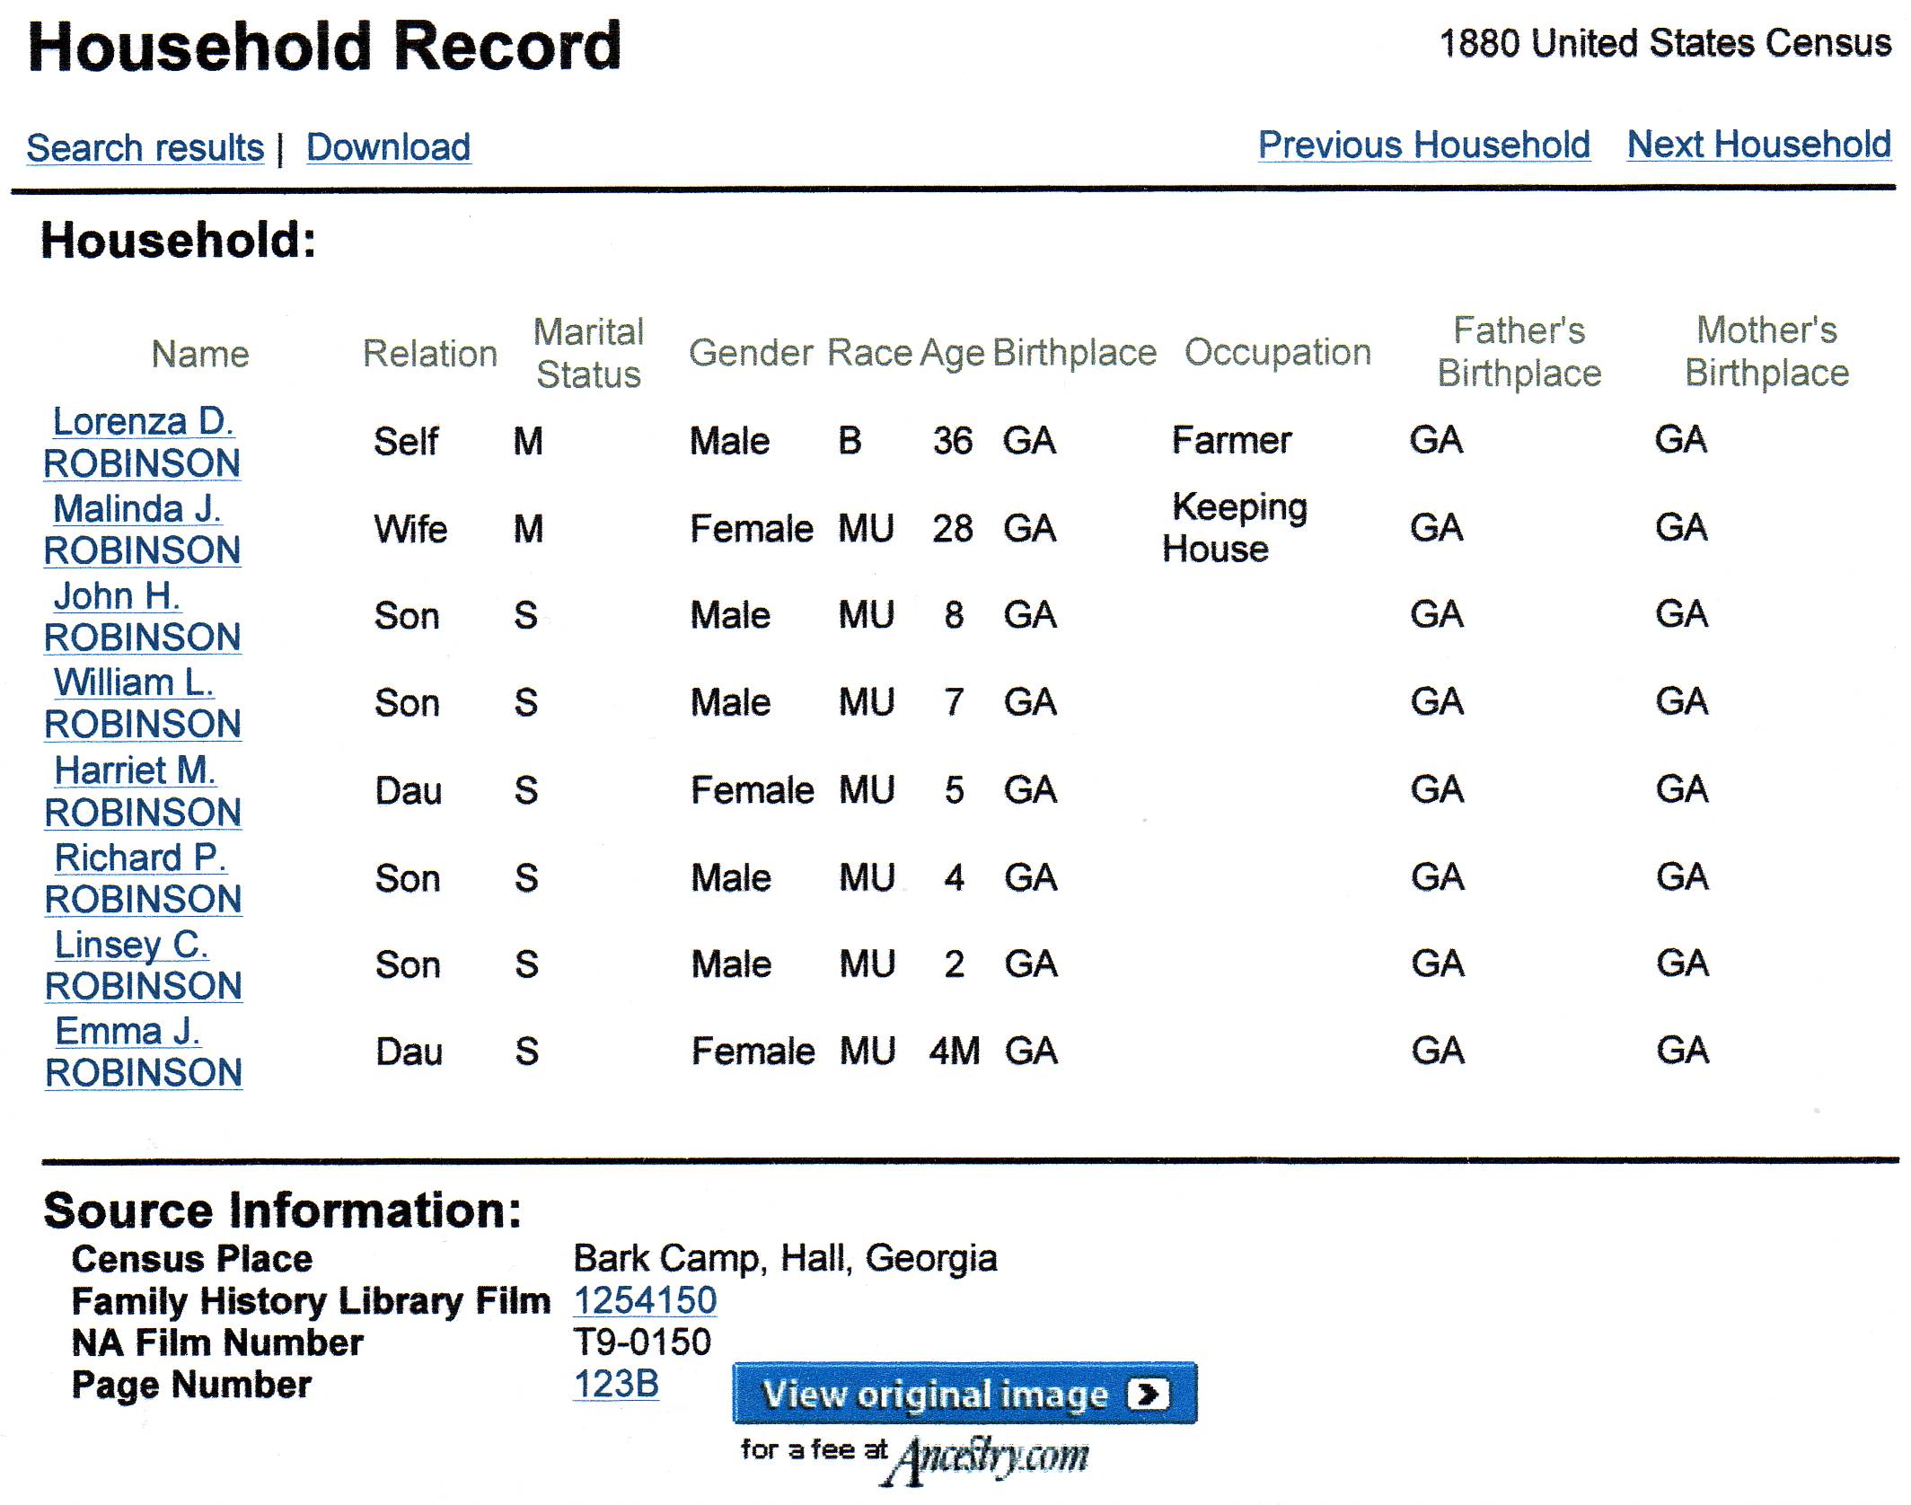Click View original image button
The width and height of the screenshot is (1911, 1505).
pos(964,1394)
